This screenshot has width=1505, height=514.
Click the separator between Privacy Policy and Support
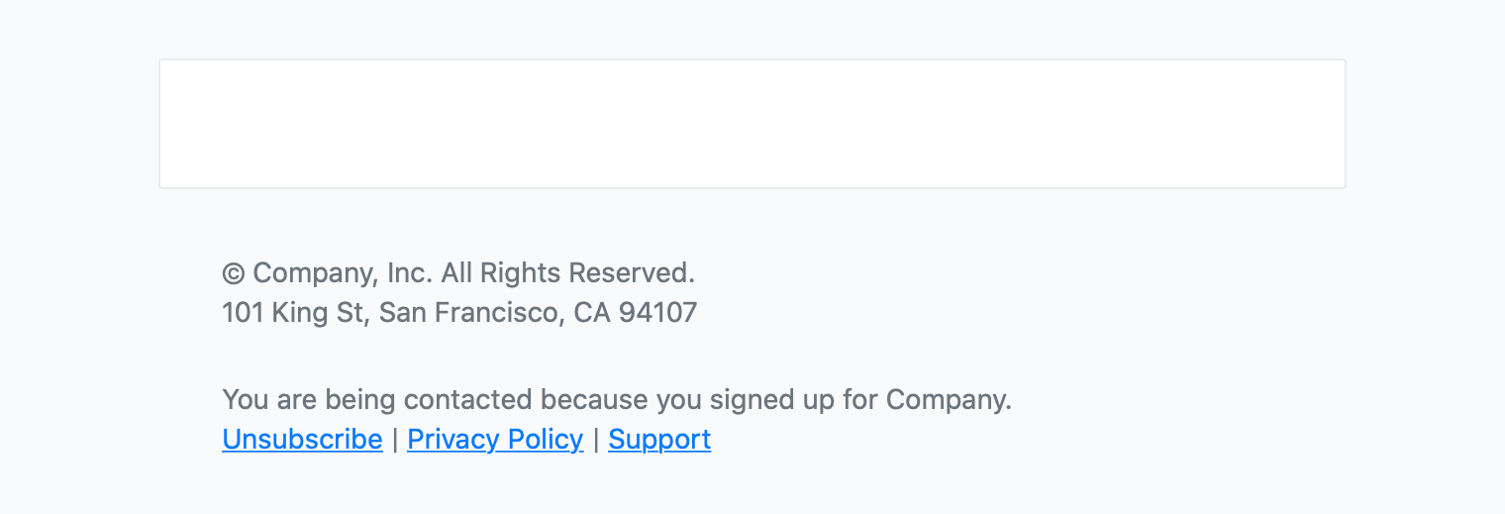click(x=596, y=439)
